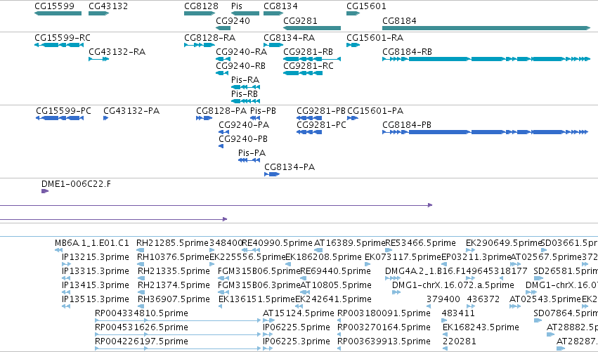Select the CG43132-RA transcript
598x352 pixels.
click(99, 59)
